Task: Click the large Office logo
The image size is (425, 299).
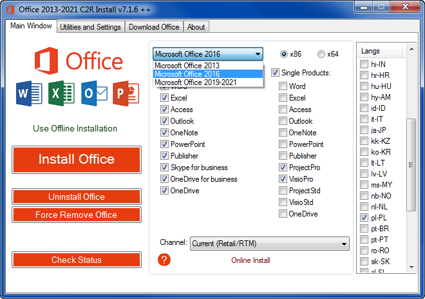Action: pos(79,61)
